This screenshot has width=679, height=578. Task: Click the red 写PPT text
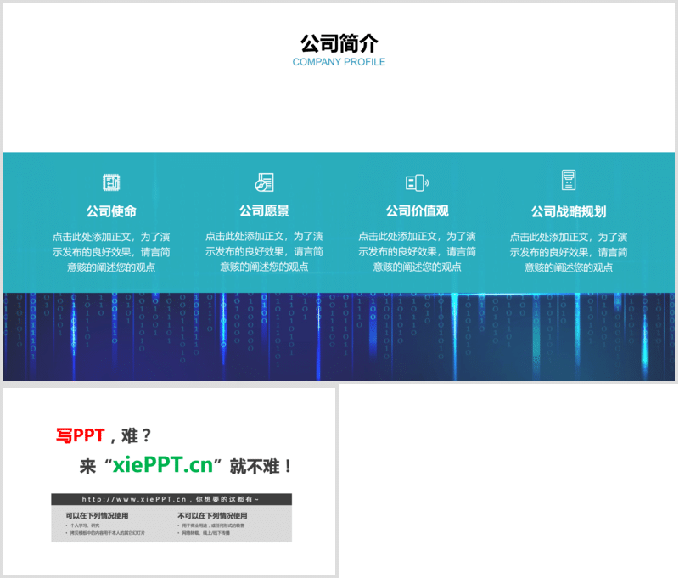coord(80,435)
